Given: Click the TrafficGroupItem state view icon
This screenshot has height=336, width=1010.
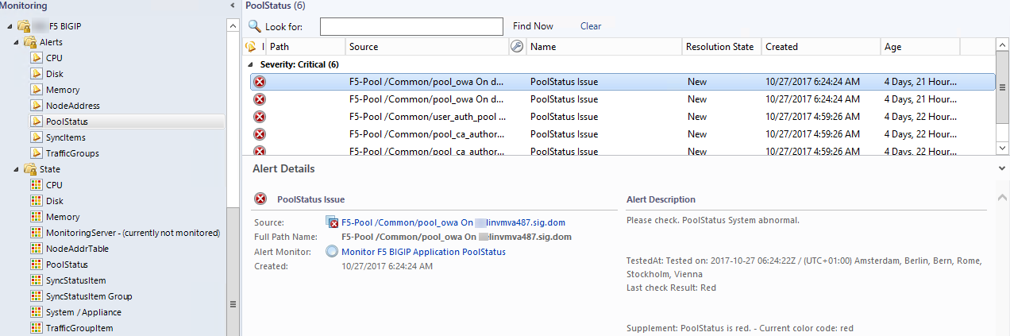Looking at the screenshot, I should pos(37,328).
